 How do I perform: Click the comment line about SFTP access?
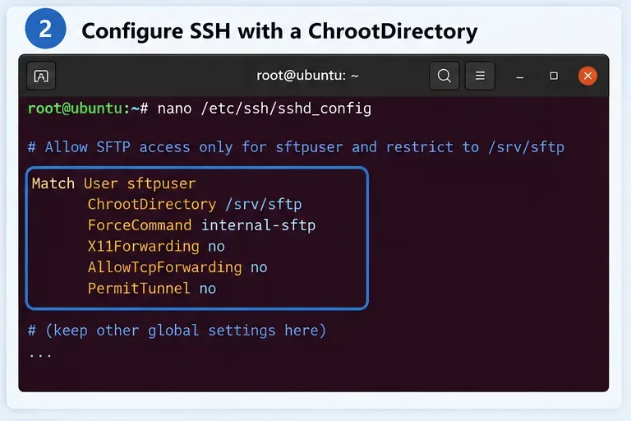pyautogui.click(x=296, y=147)
